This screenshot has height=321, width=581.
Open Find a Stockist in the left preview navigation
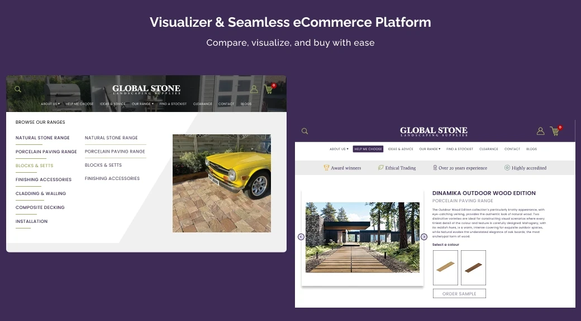(173, 104)
